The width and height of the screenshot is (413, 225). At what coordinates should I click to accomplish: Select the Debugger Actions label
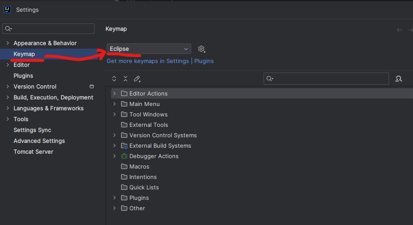154,156
